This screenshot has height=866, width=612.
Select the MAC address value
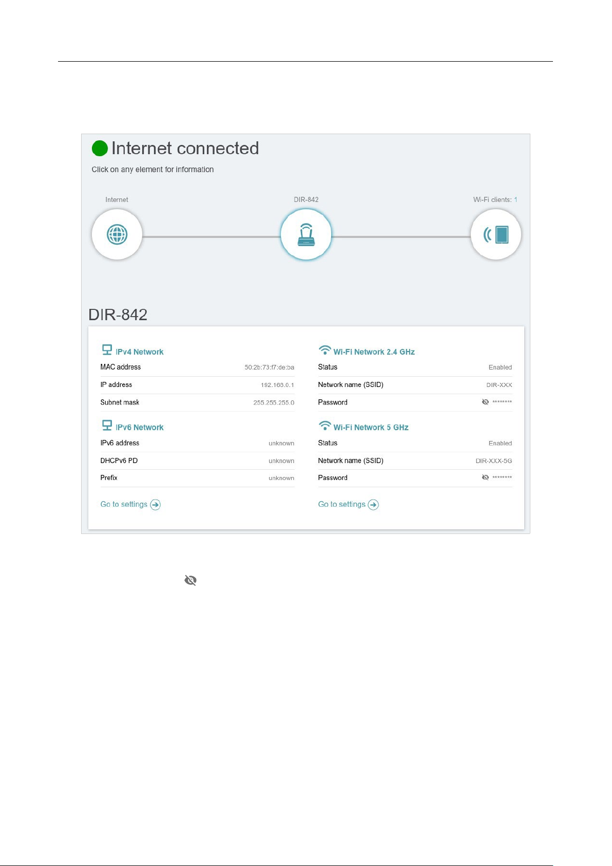coord(270,367)
